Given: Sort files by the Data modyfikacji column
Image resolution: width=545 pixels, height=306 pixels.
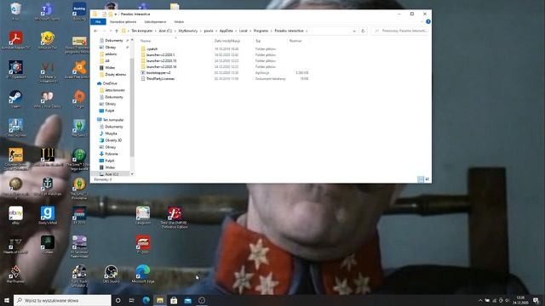Looking at the screenshot, I should tap(227, 41).
